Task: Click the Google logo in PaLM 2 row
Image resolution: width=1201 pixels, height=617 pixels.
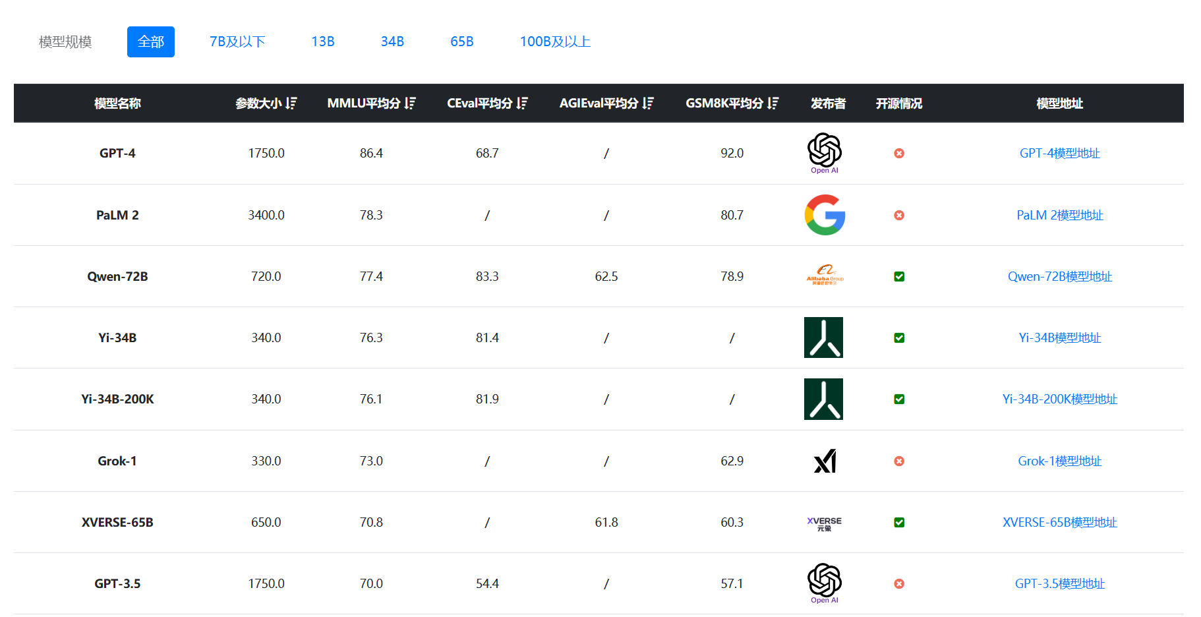Action: pyautogui.click(x=825, y=215)
